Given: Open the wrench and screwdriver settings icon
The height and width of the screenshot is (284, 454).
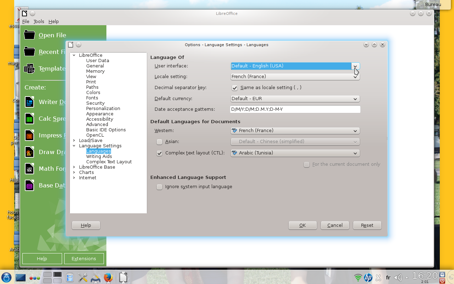Looking at the screenshot, I should [x=83, y=278].
